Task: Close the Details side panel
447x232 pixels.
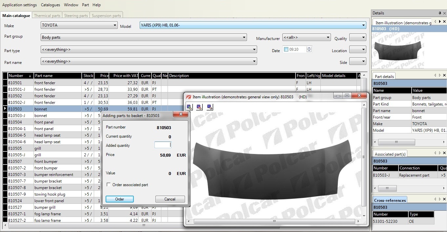Action: (444, 13)
